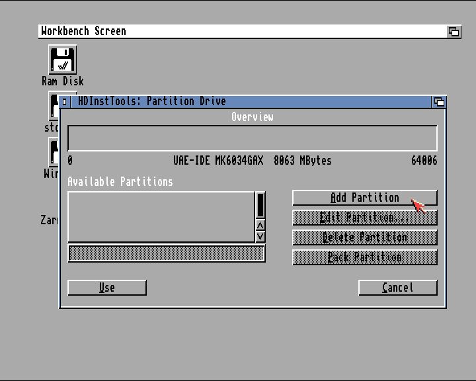Click the HDInstTools window depth gadget

tap(439, 102)
